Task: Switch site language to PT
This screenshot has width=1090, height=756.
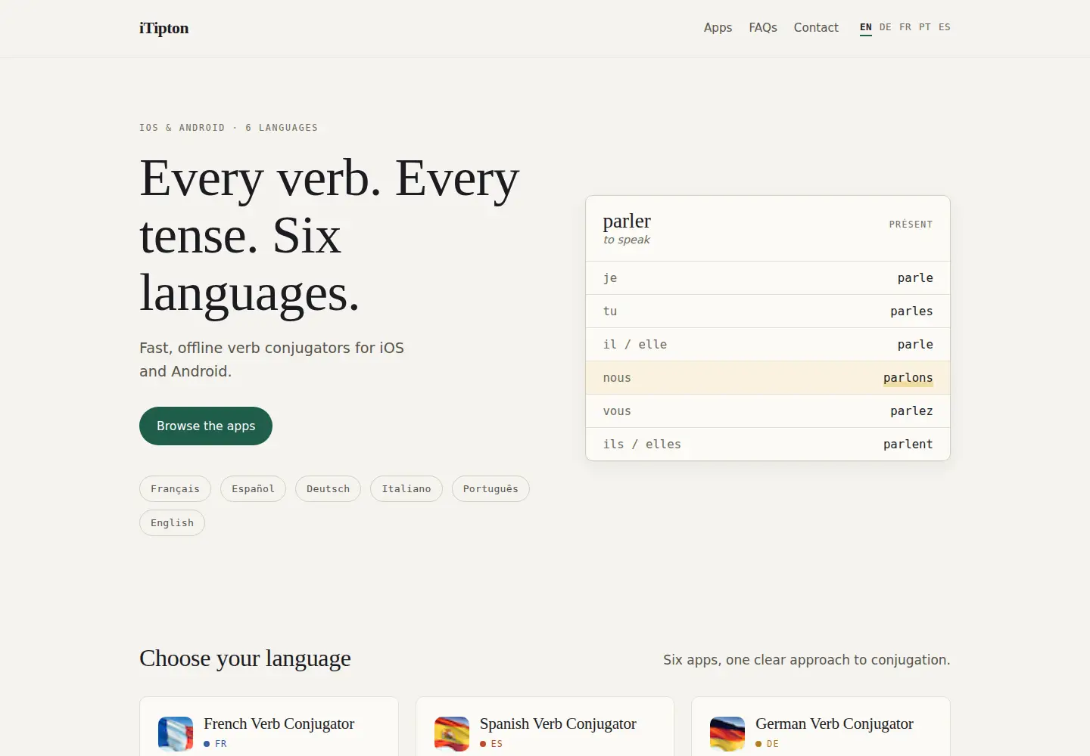Action: pos(925,27)
